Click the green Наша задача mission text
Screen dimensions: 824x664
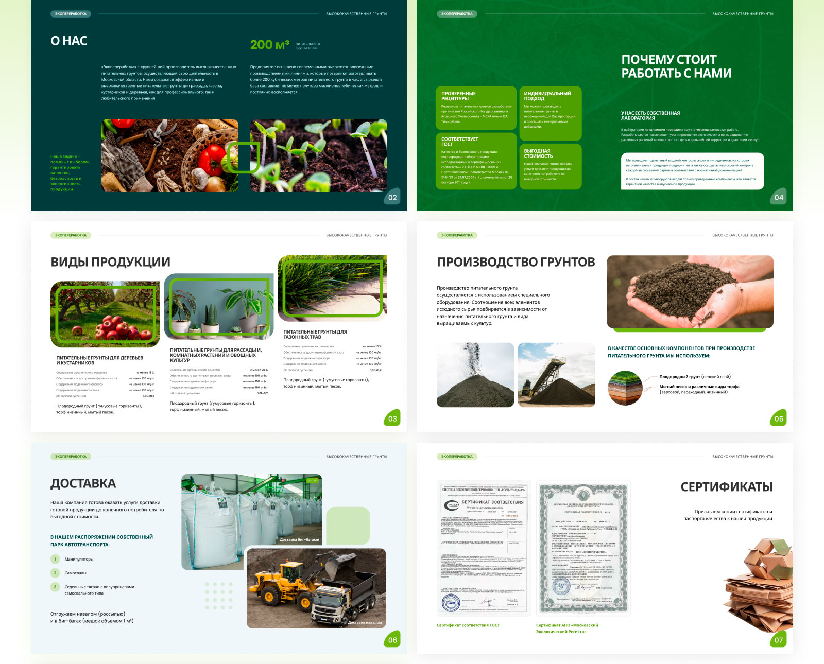coord(70,173)
